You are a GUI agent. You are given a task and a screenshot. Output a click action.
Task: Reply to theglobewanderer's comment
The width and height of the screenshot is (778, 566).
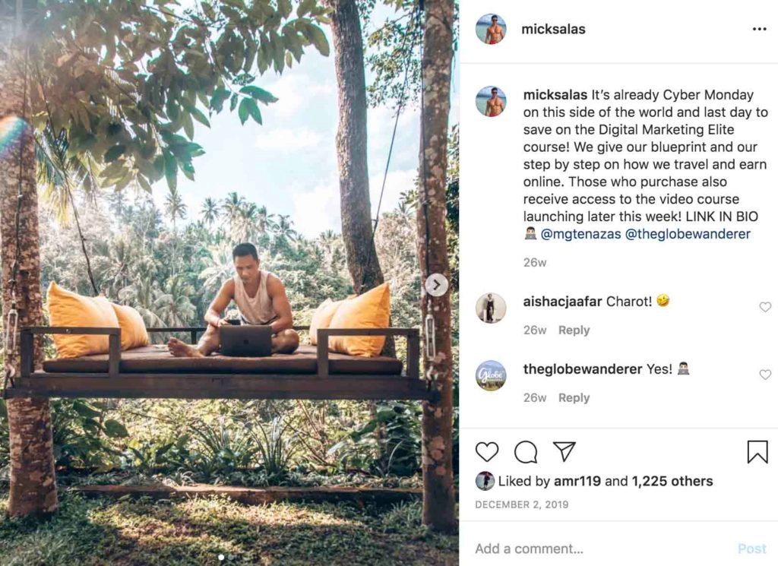click(x=574, y=398)
